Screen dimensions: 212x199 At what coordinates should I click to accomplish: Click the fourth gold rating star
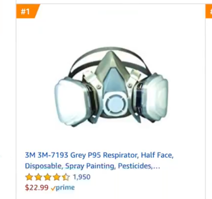[57, 177]
